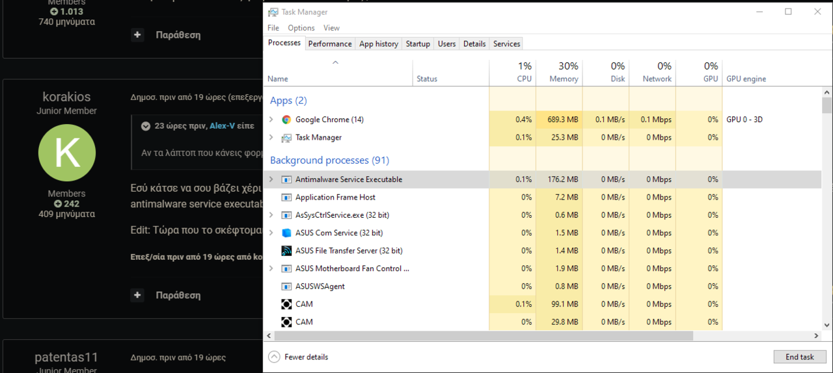
Task: Select the Processes tab
Action: point(284,43)
